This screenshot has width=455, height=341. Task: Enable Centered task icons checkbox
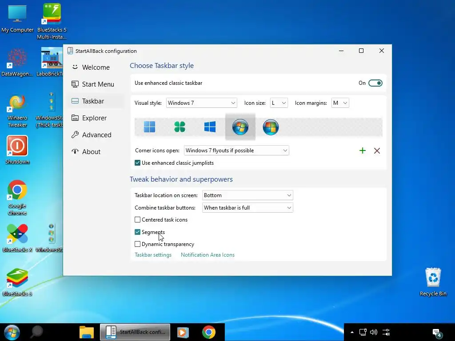click(x=138, y=220)
